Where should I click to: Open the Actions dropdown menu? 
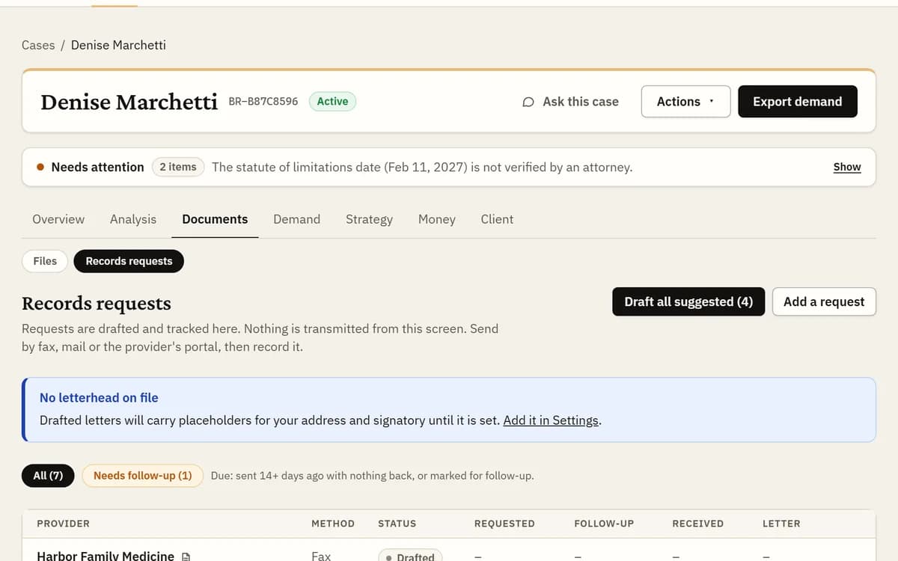[685, 102]
